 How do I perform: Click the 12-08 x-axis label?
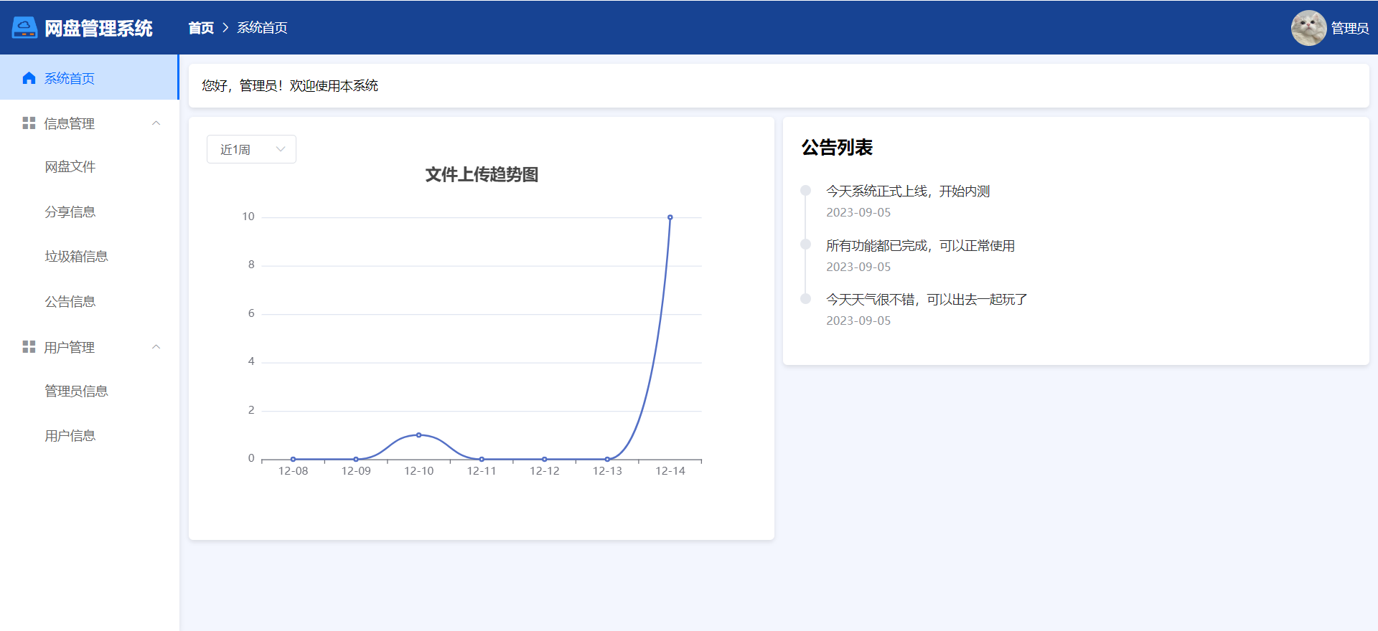coord(293,471)
